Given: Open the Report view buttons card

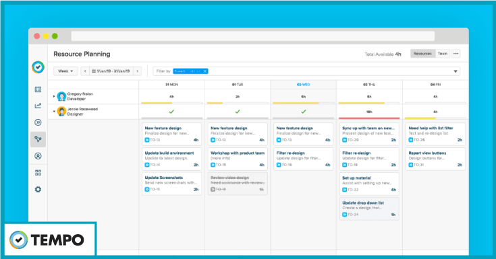Looking at the screenshot, I should (435, 159).
